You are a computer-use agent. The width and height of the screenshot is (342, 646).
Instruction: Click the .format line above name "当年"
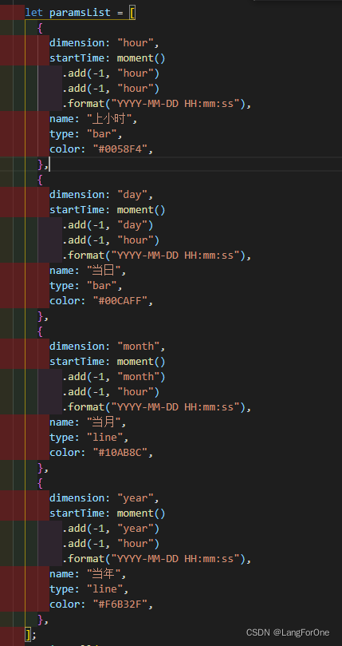[x=157, y=559]
